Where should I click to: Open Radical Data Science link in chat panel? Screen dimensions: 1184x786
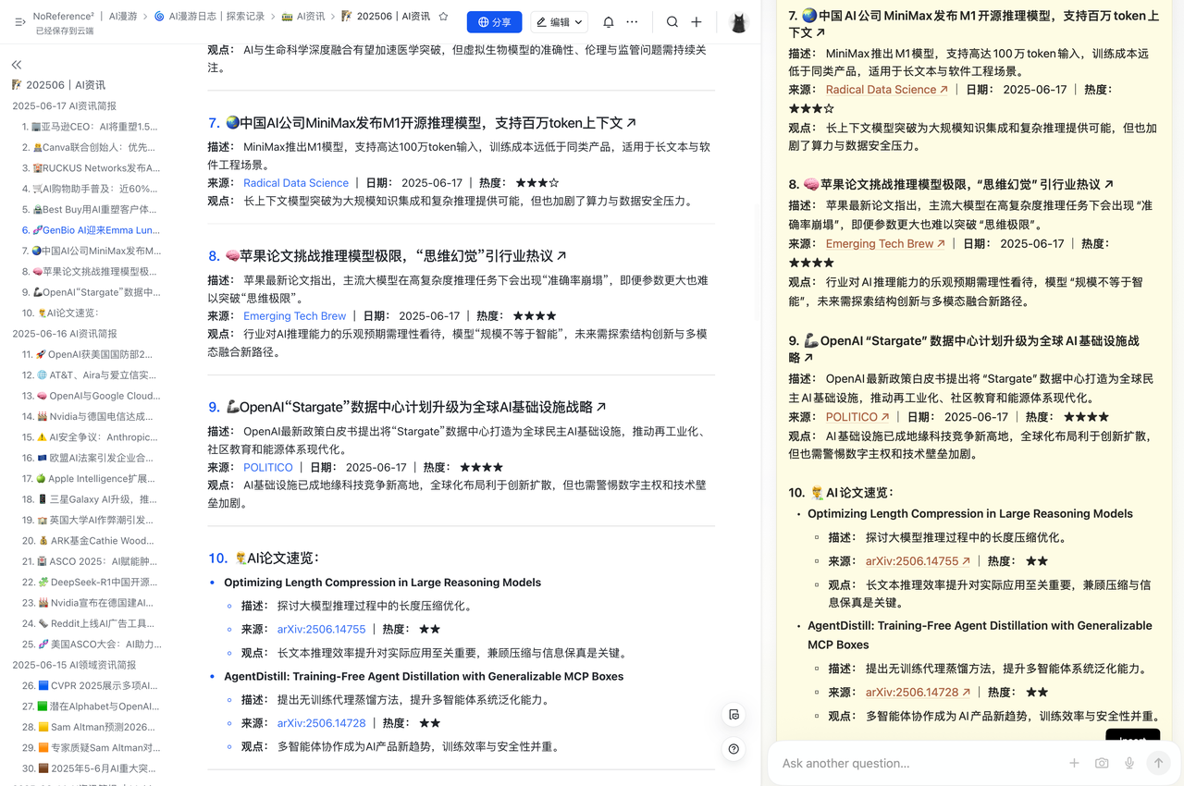pyautogui.click(x=886, y=90)
